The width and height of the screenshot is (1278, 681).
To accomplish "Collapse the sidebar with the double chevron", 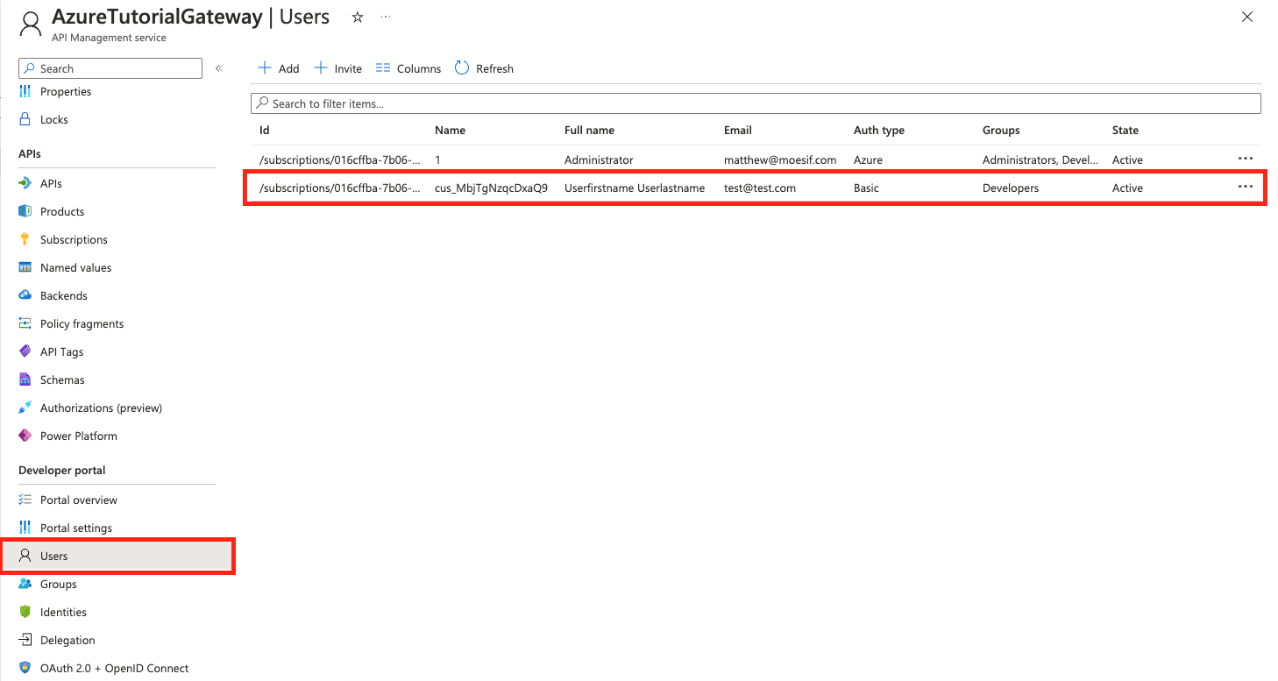I will [219, 68].
